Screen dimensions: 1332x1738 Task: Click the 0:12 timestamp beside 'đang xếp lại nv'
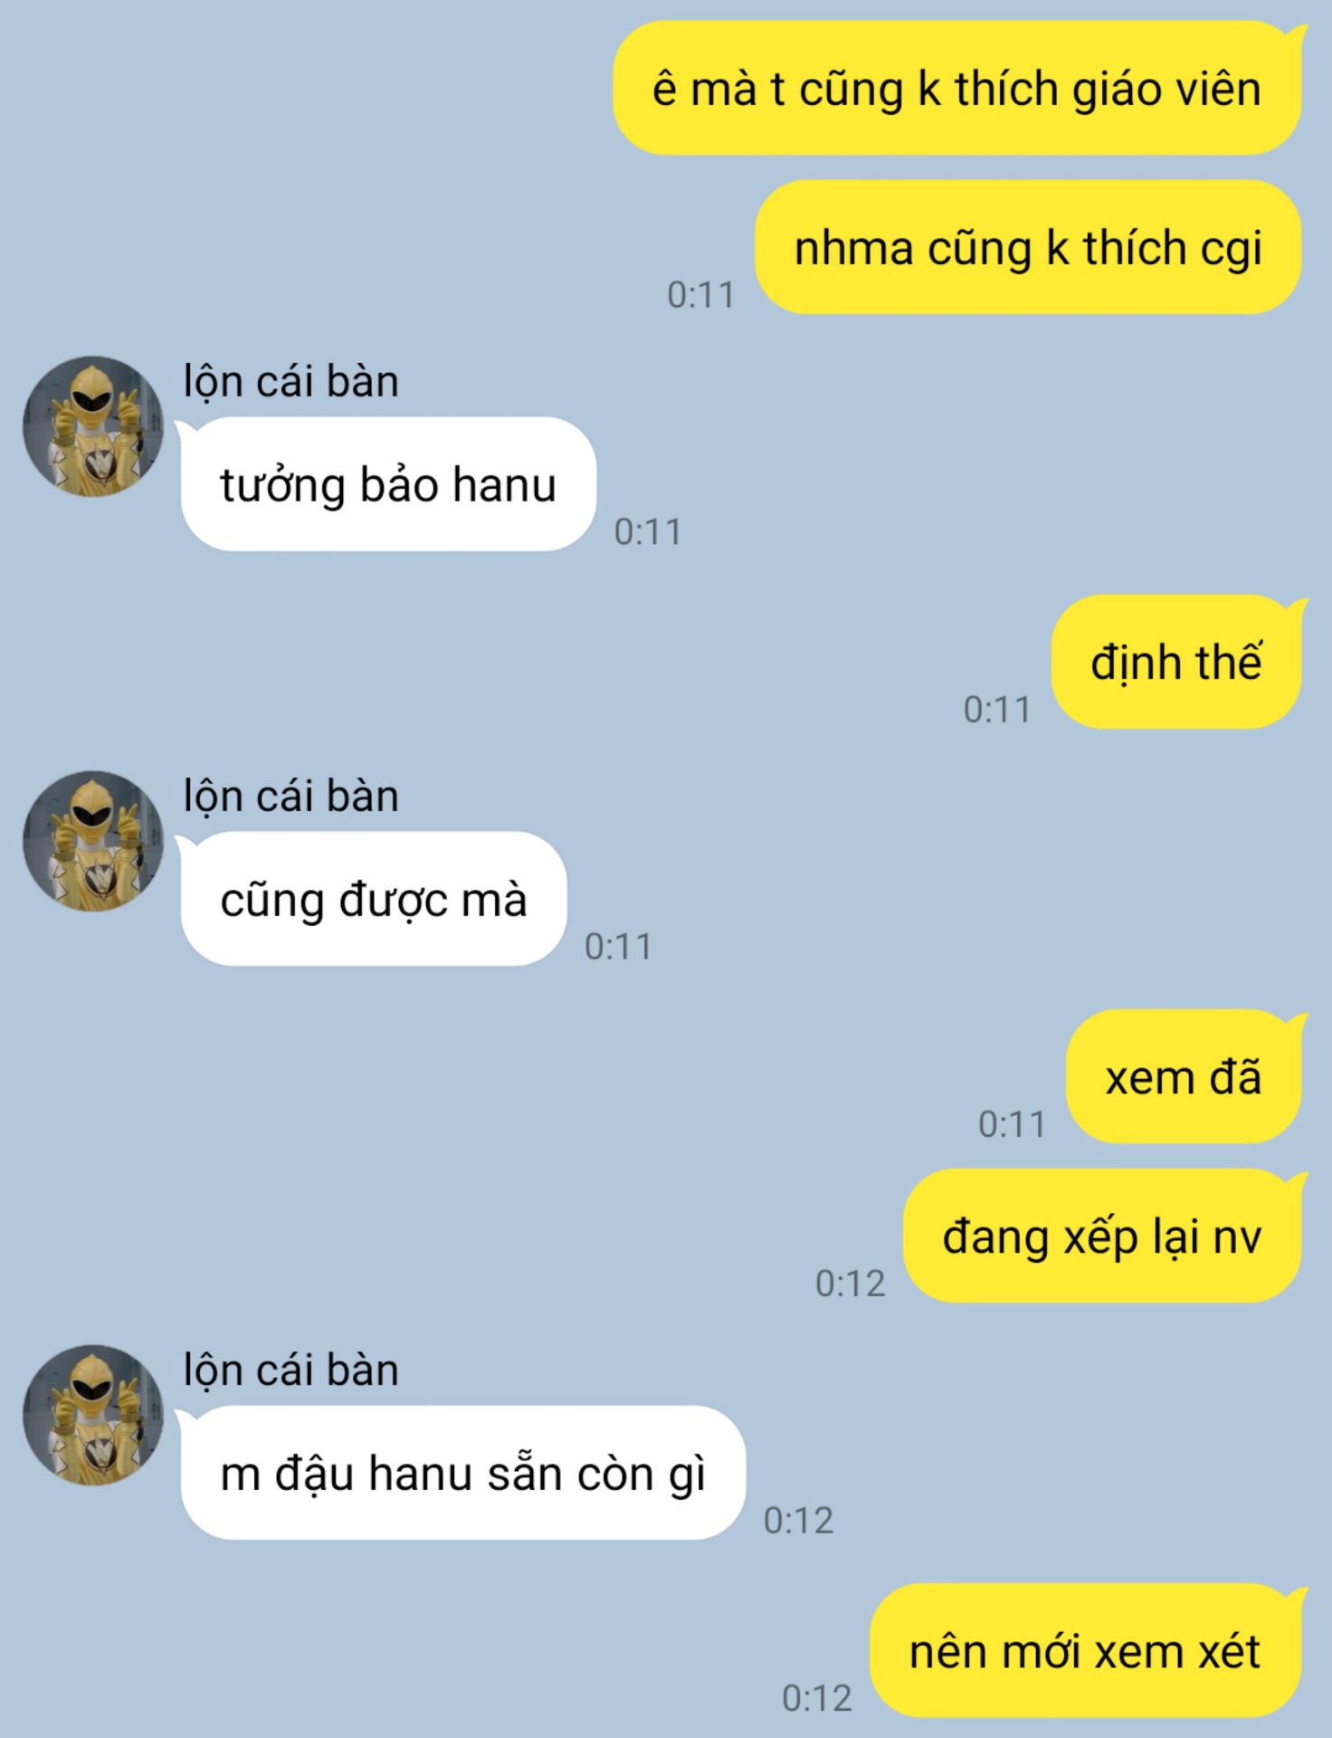850,1284
